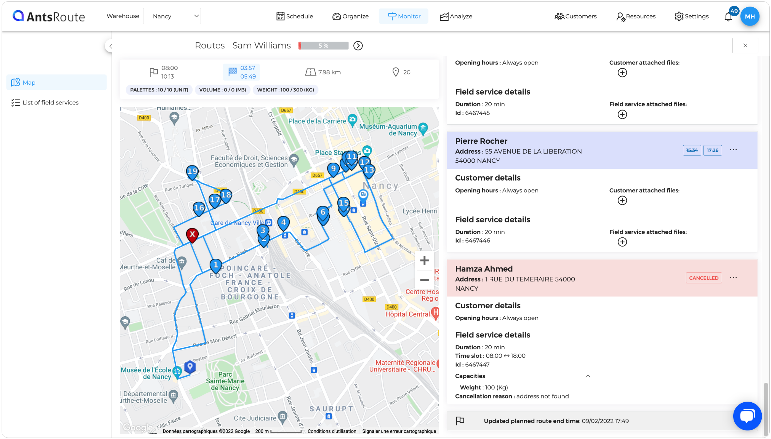Open the Customers menu
Viewport: 771px width, 439px height.
[x=575, y=16]
